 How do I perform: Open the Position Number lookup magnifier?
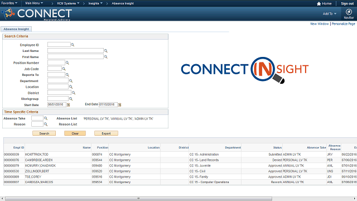point(67,63)
